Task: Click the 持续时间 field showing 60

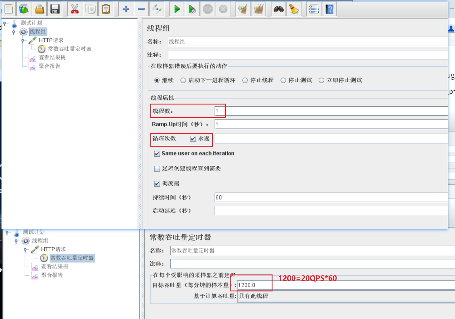Action: click(x=331, y=198)
